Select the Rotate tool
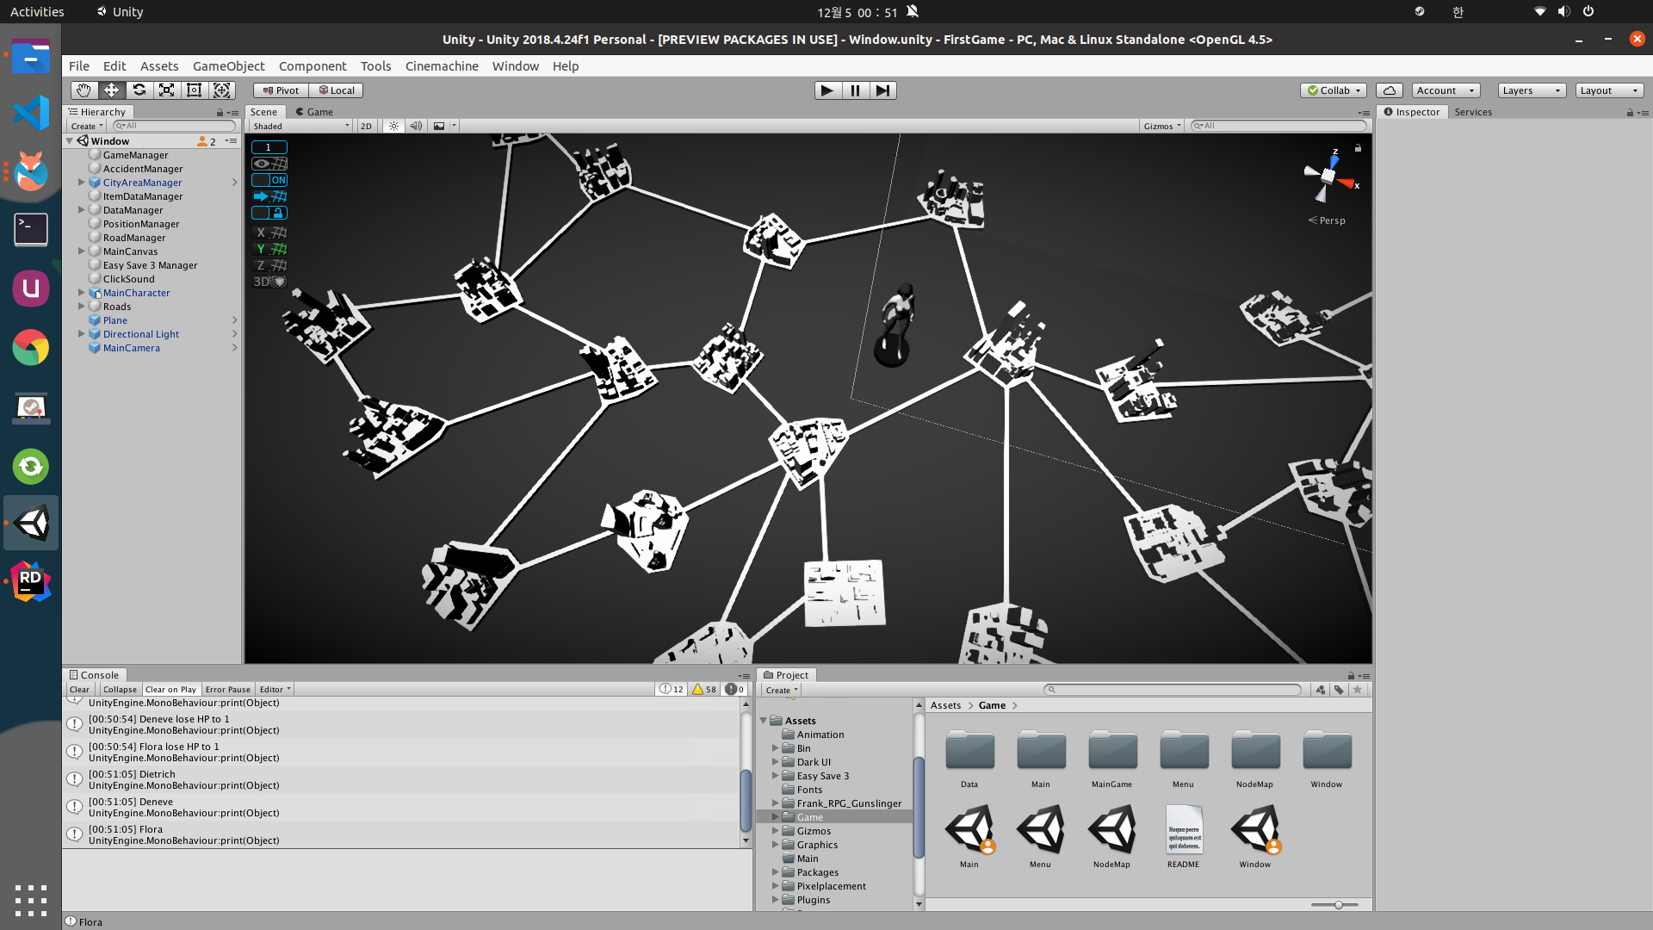 pyautogui.click(x=139, y=90)
